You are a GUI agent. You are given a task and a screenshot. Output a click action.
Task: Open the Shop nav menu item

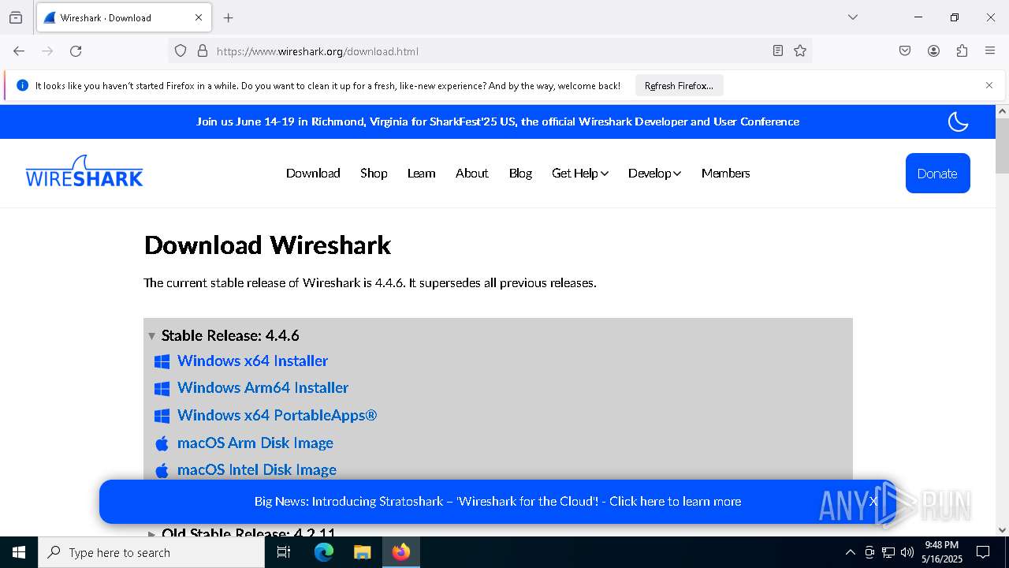tap(374, 173)
